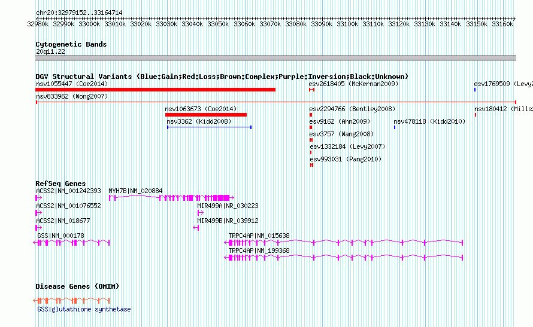Click the esv1769509 blue gain marker
This screenshot has height=327, width=533.
tap(475, 90)
